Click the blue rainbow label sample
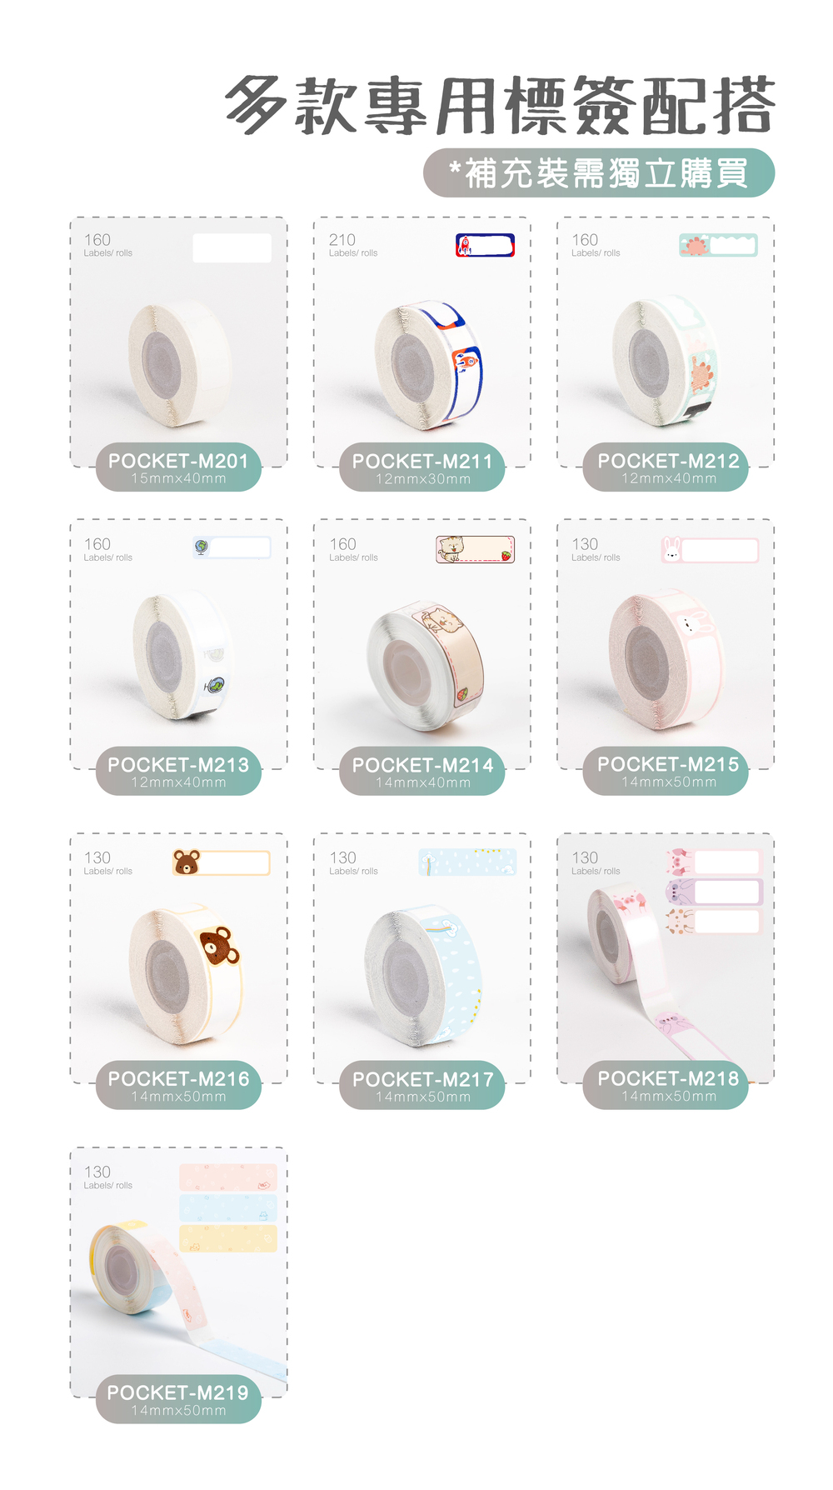833x1490 pixels. point(467,862)
